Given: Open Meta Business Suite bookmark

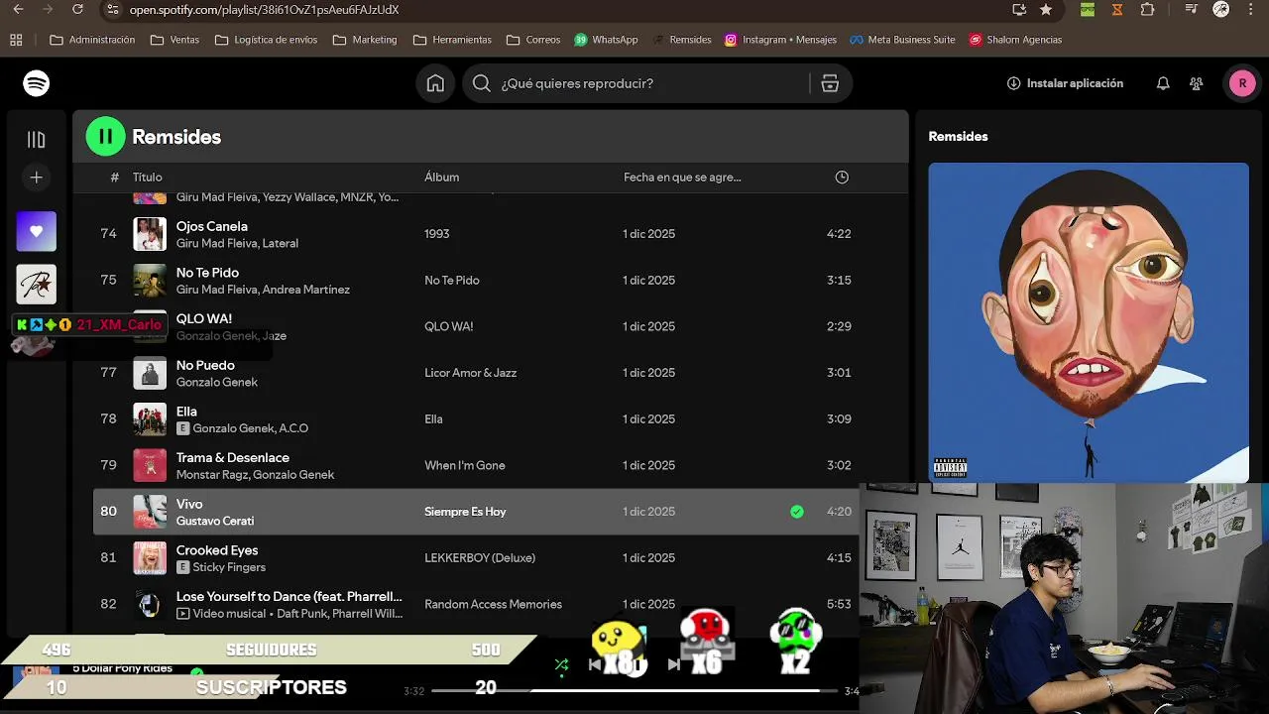Looking at the screenshot, I should [902, 40].
